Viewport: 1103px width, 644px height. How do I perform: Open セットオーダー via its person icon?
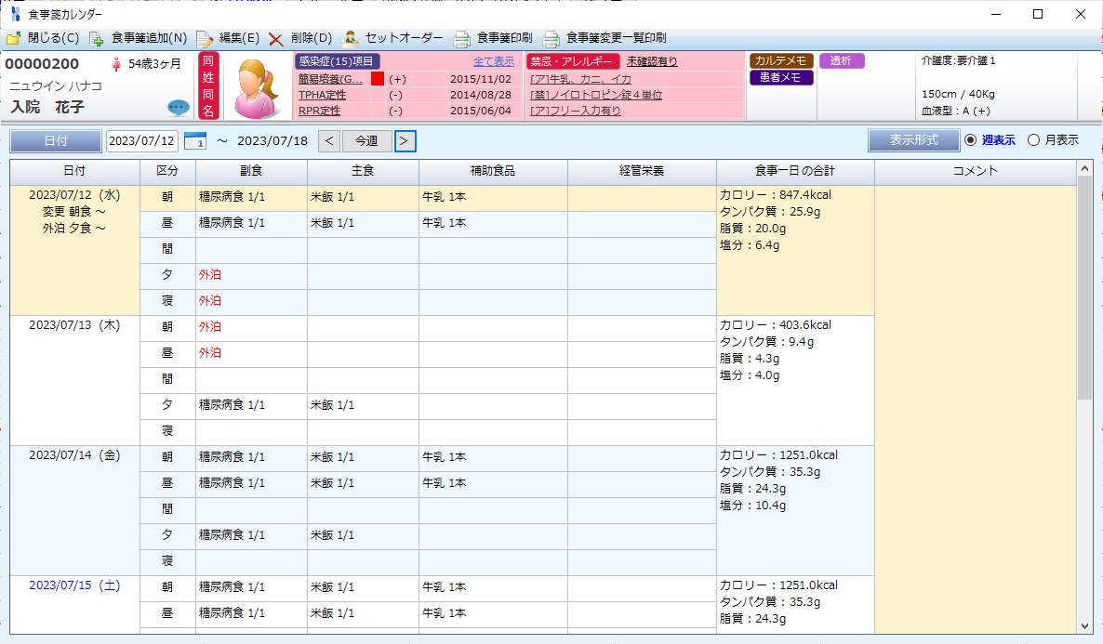pyautogui.click(x=351, y=39)
